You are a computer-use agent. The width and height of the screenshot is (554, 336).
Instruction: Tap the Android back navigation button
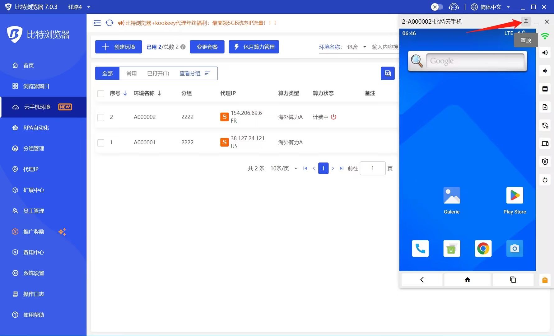[x=422, y=280]
